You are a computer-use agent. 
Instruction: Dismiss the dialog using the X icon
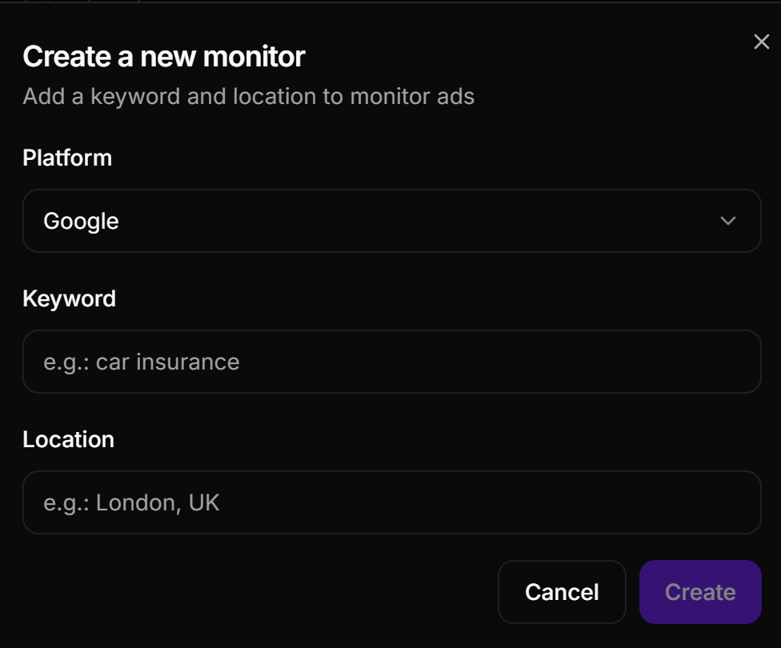coord(761,42)
